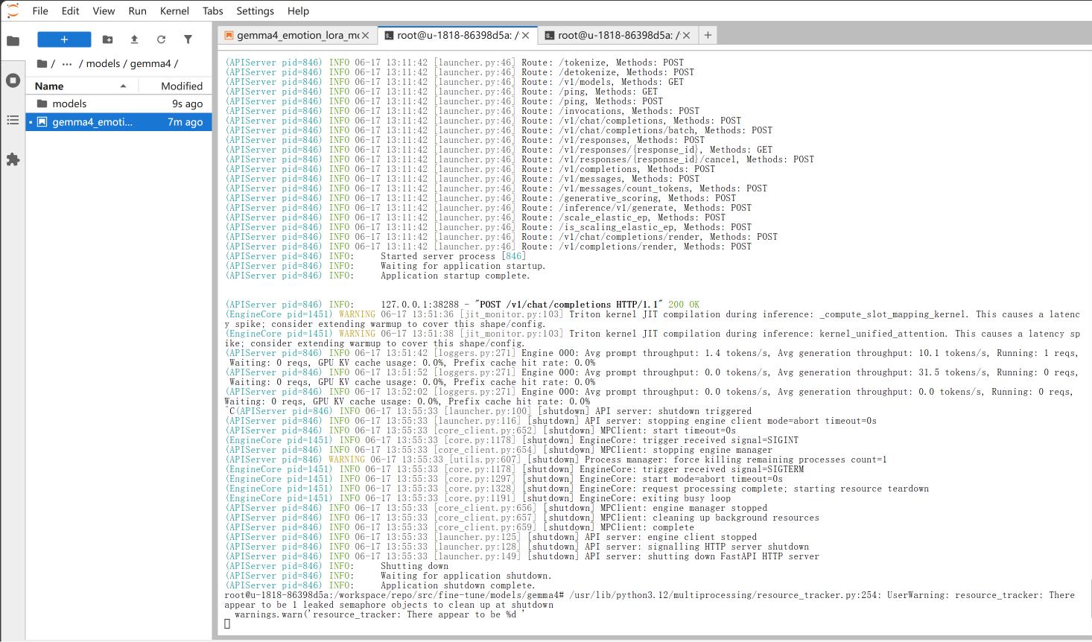
Task: Select the gemma4_emoti... notebook file
Action: click(119, 122)
